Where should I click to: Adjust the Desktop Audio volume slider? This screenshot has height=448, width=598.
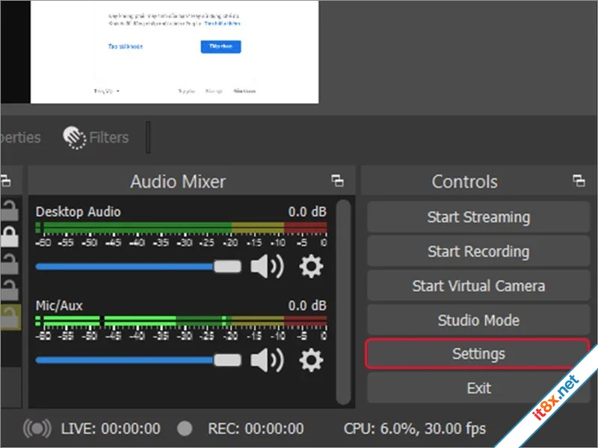(138, 267)
